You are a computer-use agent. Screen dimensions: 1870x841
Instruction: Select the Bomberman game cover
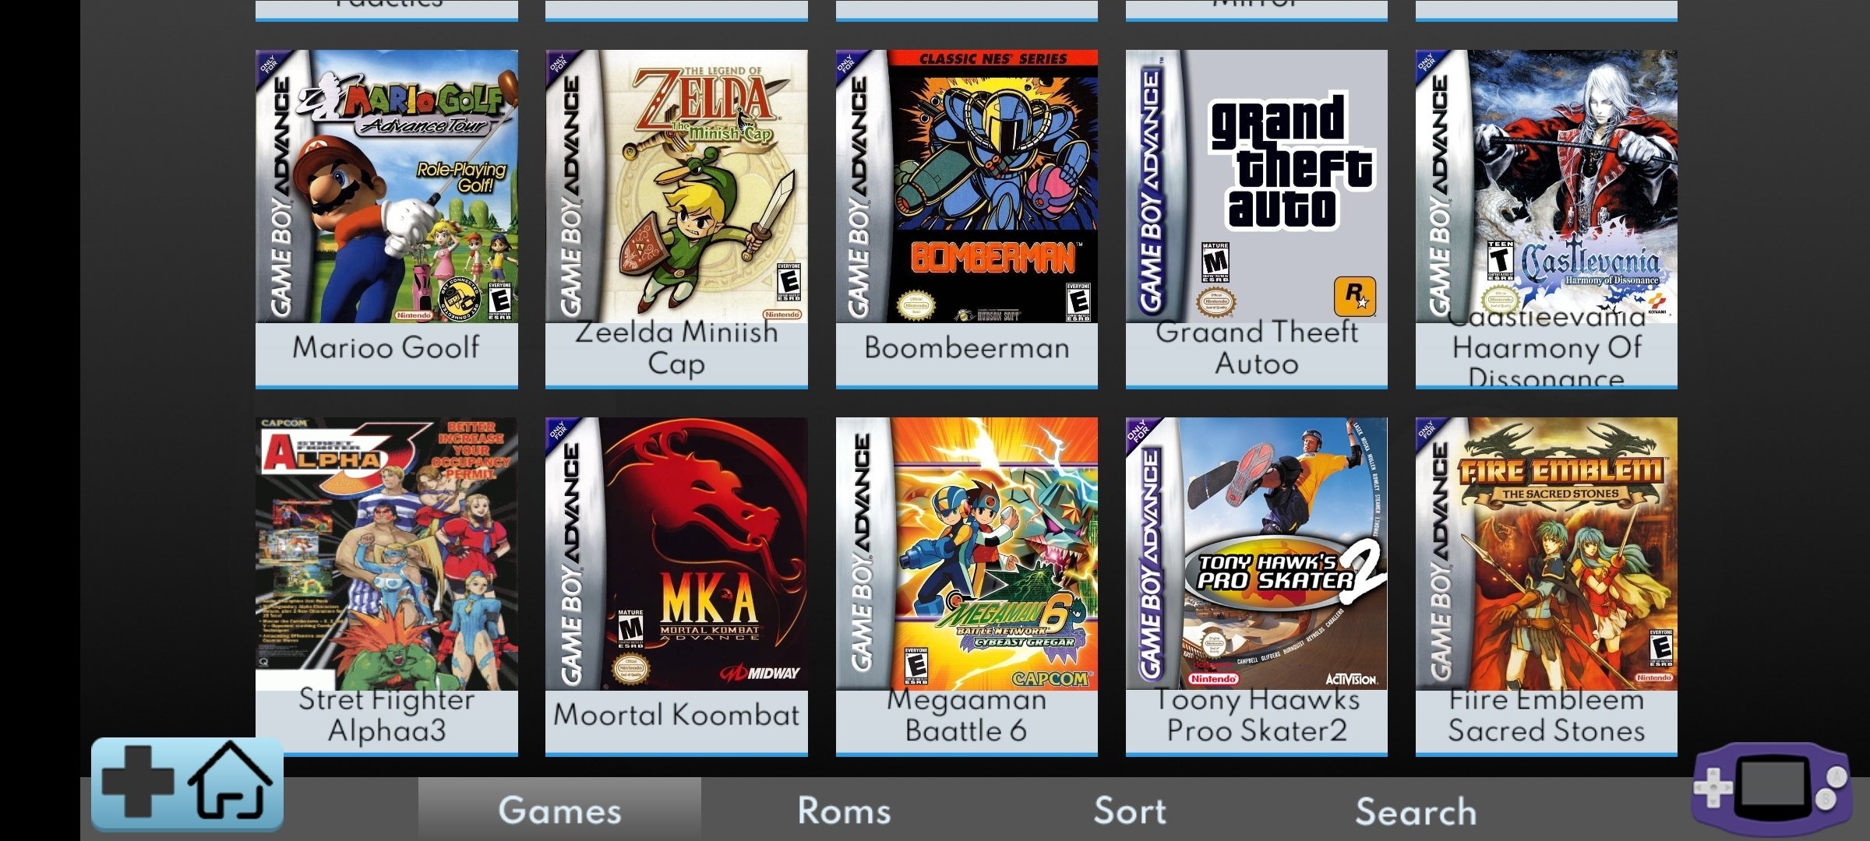[x=967, y=186]
